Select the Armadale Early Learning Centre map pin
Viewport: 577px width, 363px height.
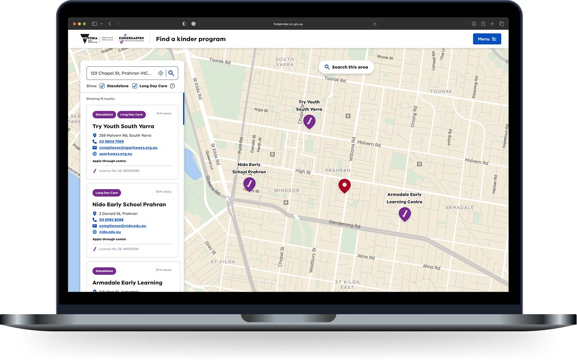[x=405, y=214]
